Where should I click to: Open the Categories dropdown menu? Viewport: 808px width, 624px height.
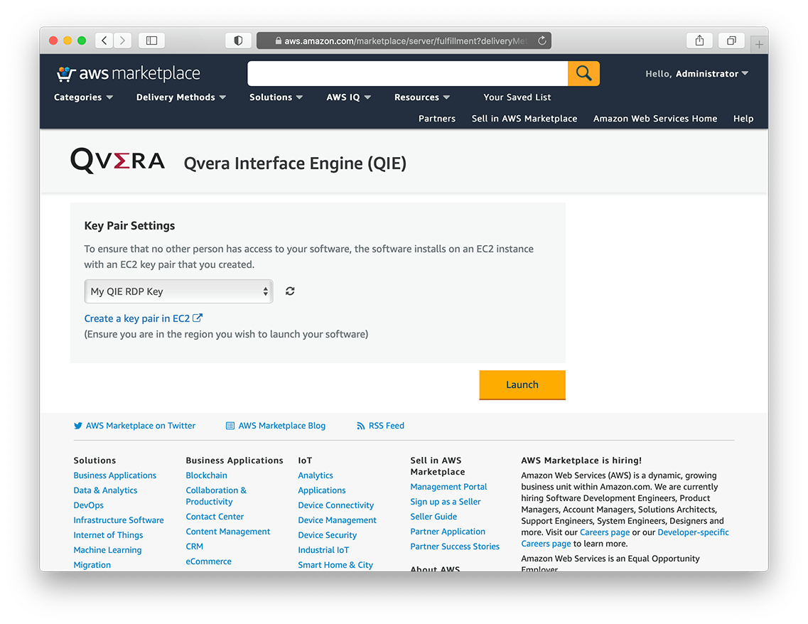pos(83,97)
